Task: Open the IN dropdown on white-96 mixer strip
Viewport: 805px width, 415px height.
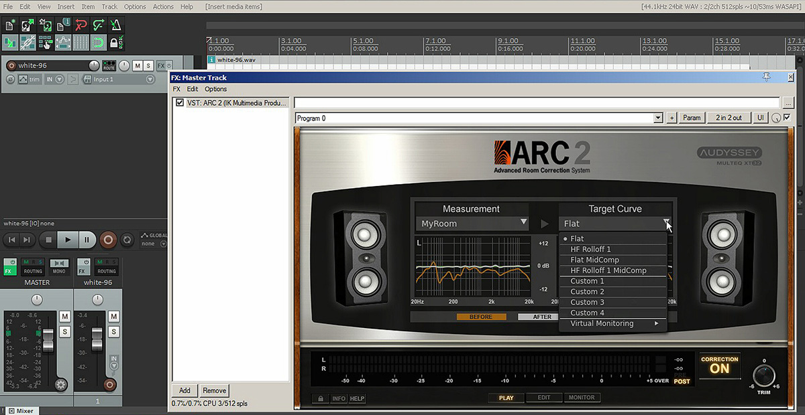Action: (113, 365)
